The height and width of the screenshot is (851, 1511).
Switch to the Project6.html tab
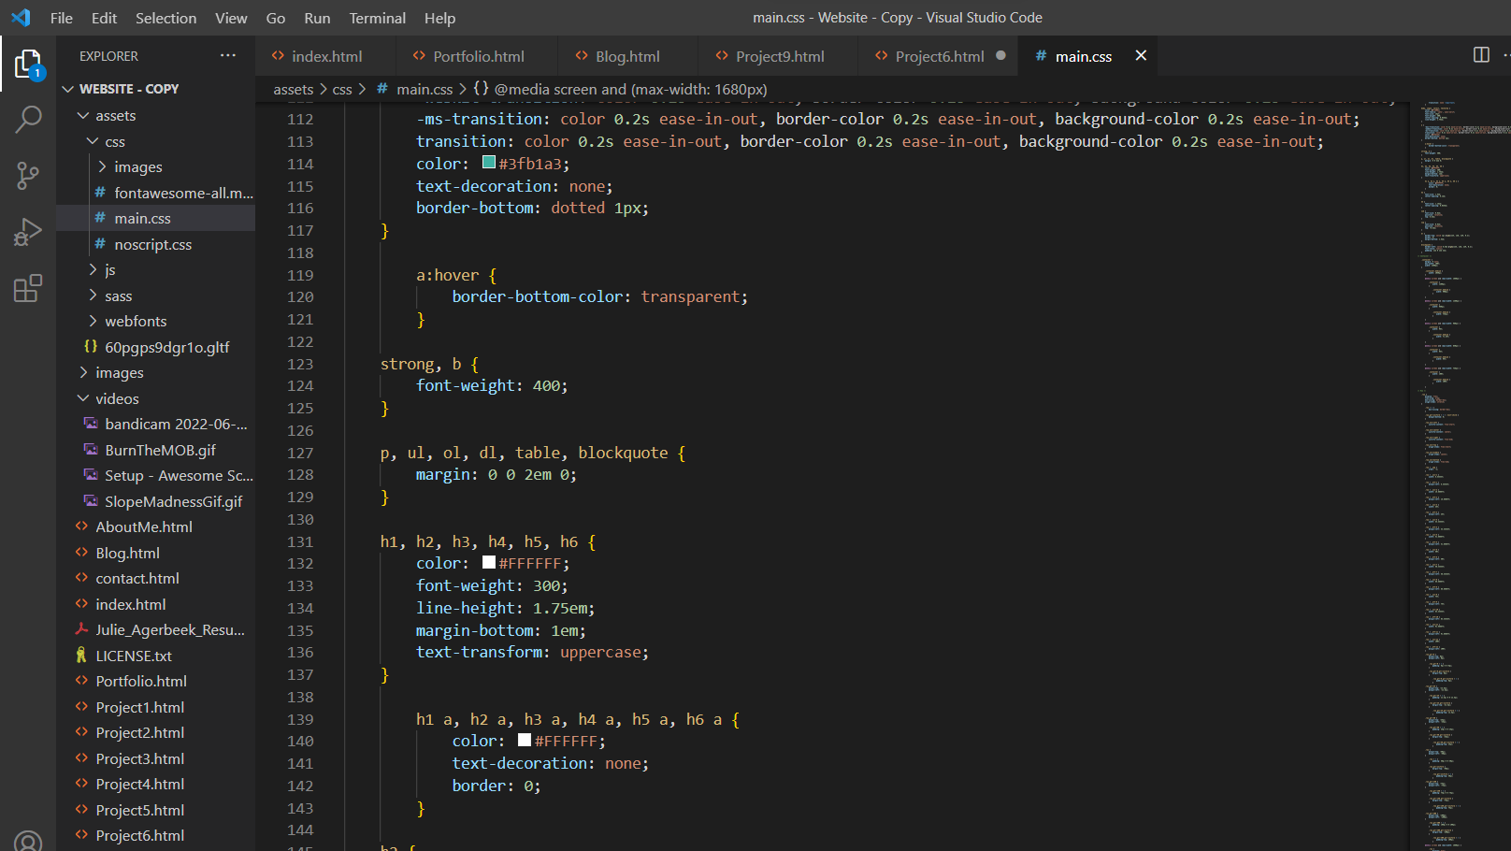tap(939, 56)
